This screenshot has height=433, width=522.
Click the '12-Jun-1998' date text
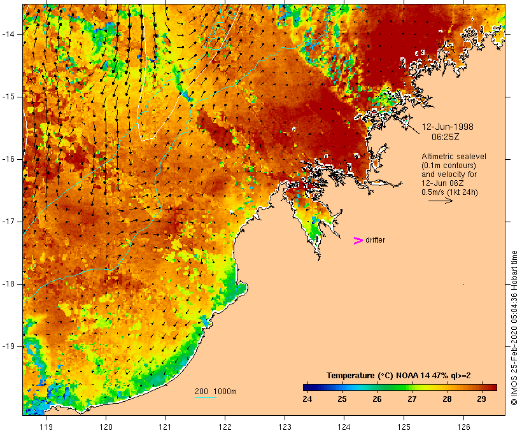[448, 127]
